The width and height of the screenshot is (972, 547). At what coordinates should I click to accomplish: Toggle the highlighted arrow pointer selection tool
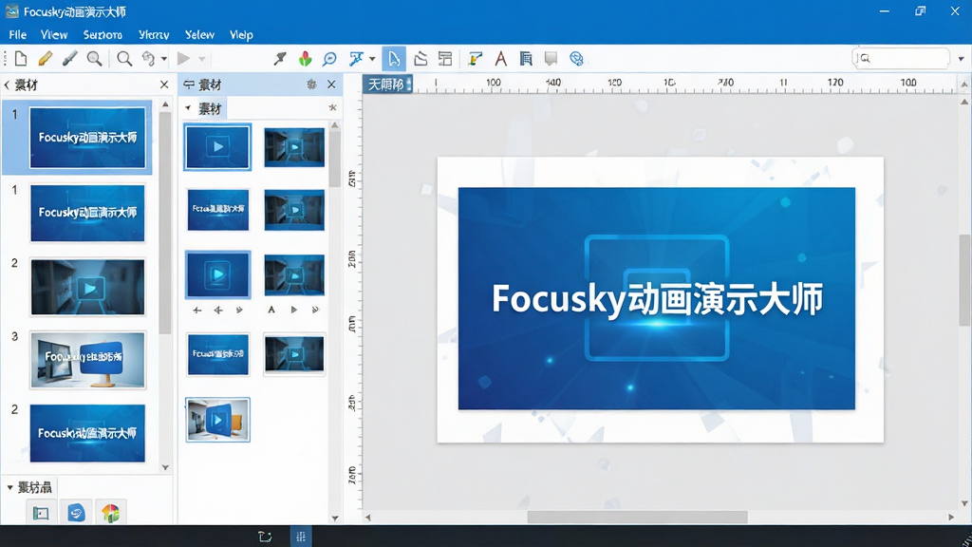394,58
